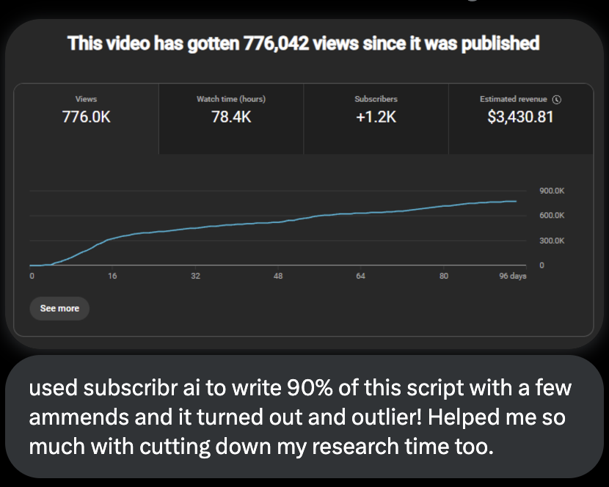Click the 600.0K vertical axis label
The height and width of the screenshot is (487, 609).
coord(551,216)
